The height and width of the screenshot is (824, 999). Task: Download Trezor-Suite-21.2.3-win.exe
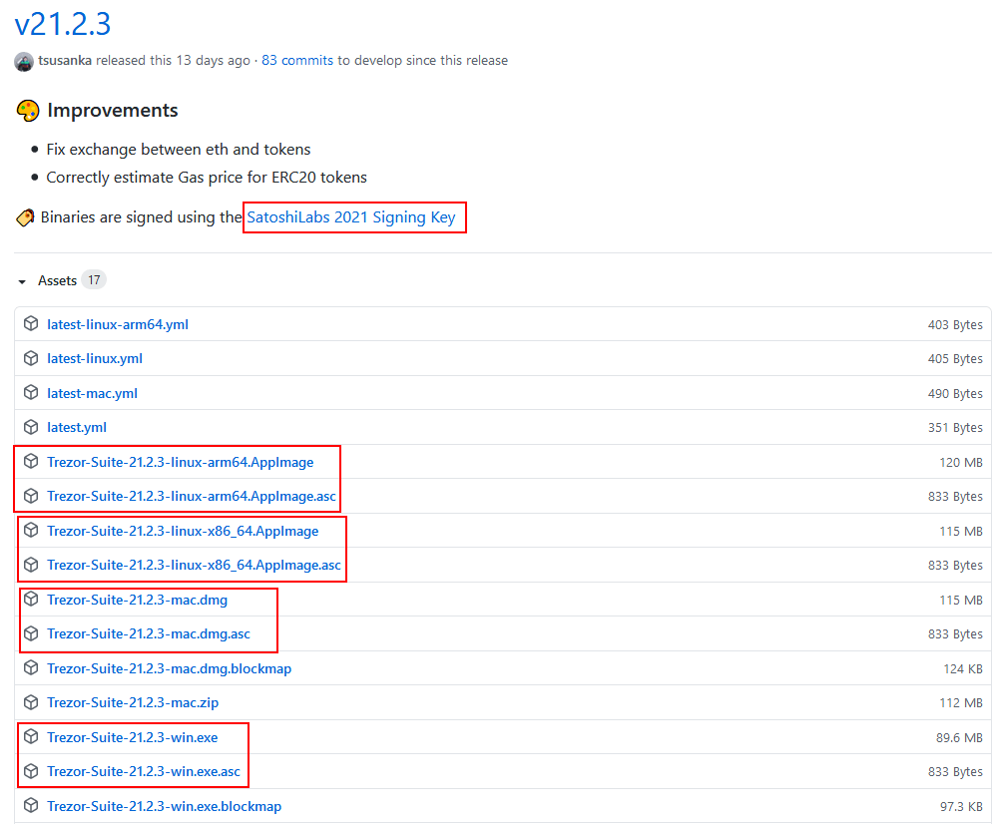click(132, 737)
